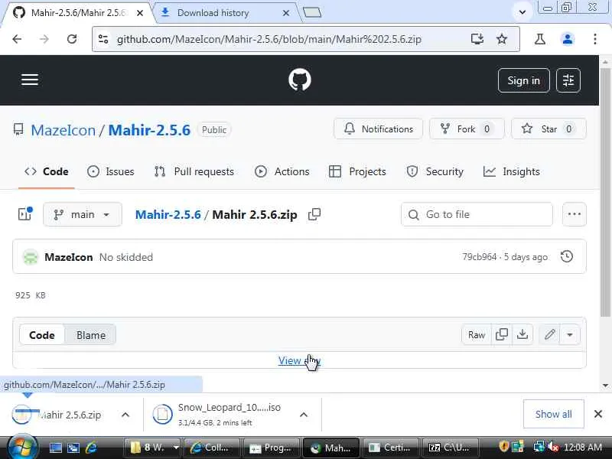
Task: Click Show all downloads
Action: click(x=553, y=414)
